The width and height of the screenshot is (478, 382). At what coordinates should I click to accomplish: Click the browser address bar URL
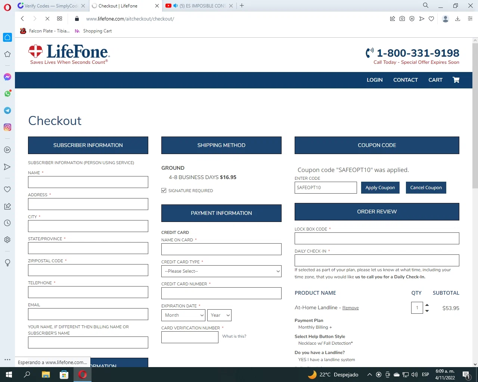tap(130, 19)
